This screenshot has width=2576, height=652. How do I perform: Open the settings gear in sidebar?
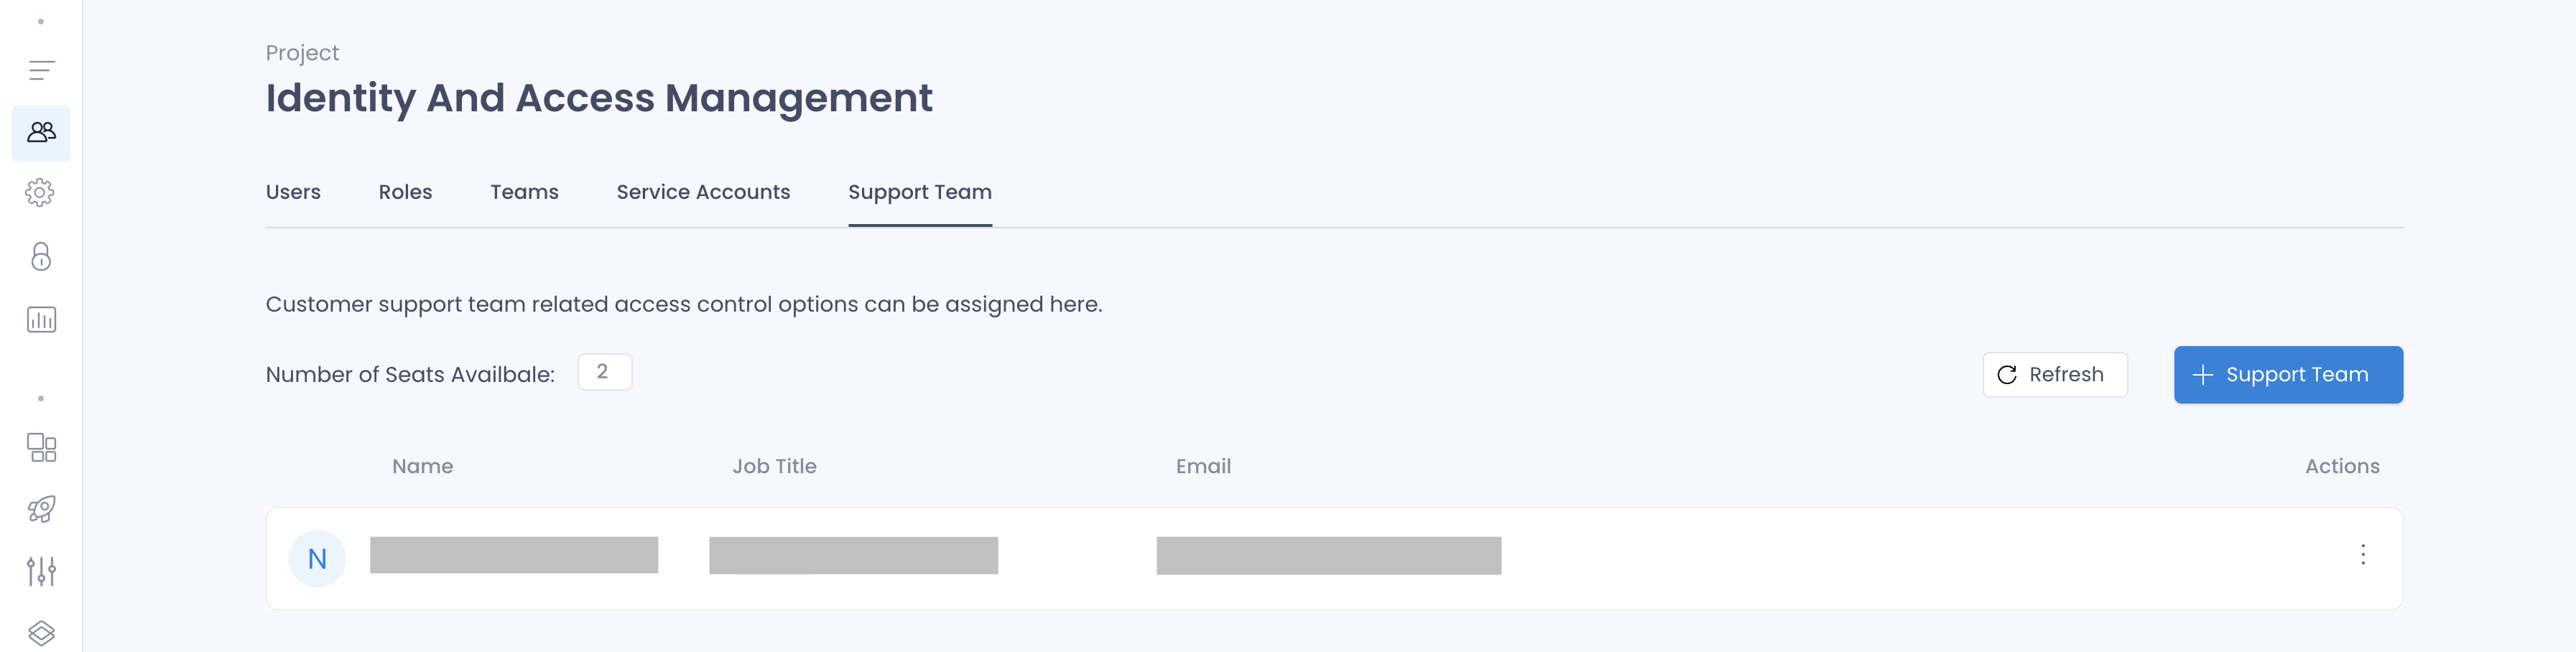40,193
